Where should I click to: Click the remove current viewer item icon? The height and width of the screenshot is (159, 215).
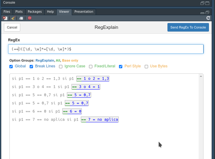(x=5, y=18)
